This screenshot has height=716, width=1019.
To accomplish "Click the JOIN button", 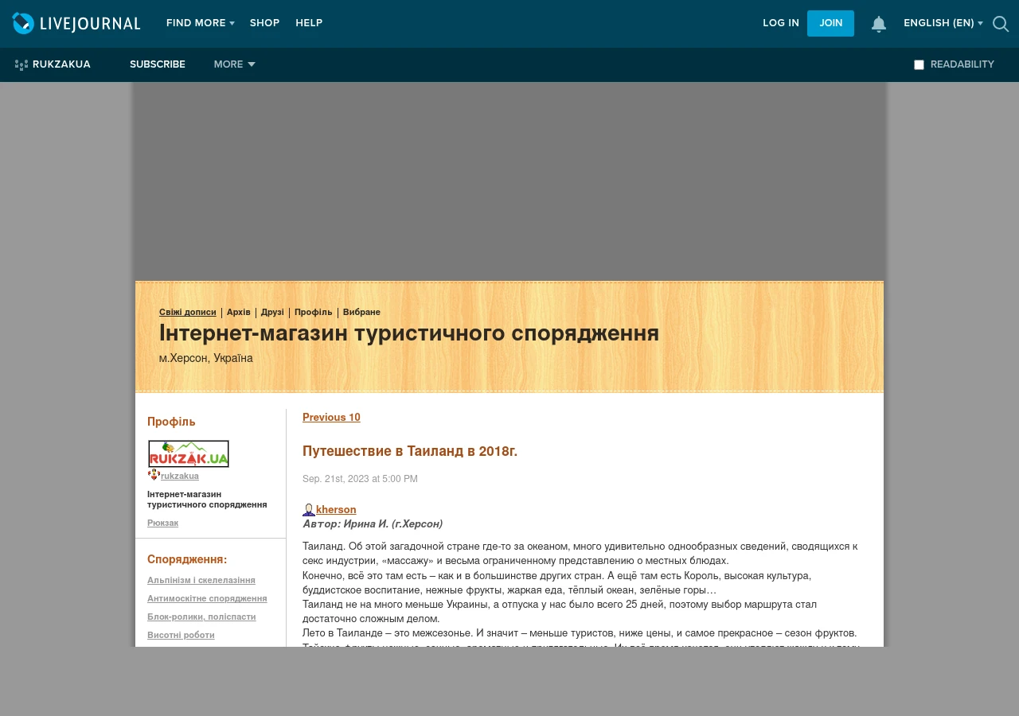I will (x=830, y=23).
